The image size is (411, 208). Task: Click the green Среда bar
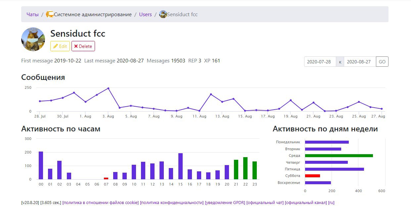coord(339,156)
